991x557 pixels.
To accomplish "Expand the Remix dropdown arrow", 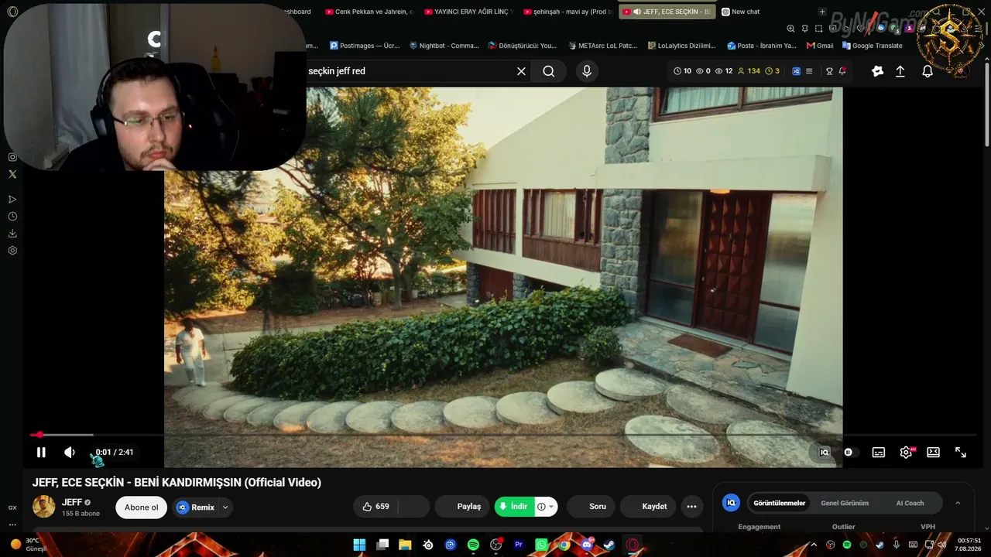I will (225, 507).
